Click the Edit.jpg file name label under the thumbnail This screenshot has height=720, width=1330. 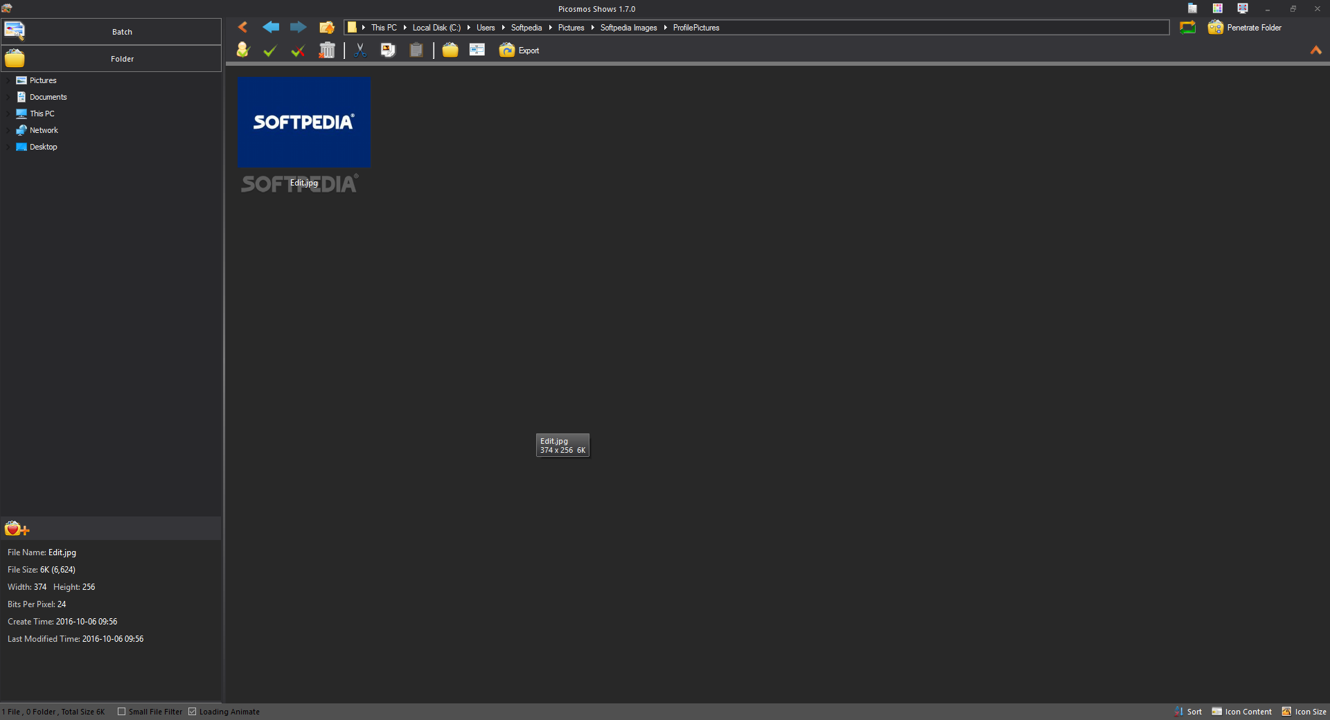(304, 183)
